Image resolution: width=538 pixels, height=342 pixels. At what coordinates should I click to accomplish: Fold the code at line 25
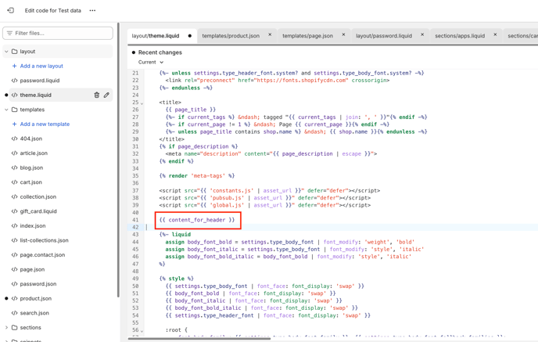[x=142, y=103]
